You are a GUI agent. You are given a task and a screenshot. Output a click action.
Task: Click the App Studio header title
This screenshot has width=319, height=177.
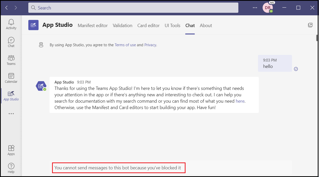point(57,25)
